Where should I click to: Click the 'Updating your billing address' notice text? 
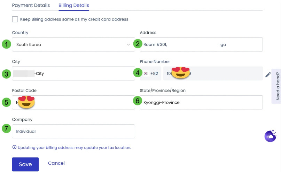click(75, 148)
